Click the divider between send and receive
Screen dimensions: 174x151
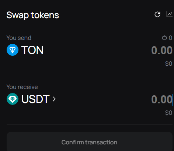coord(90,75)
